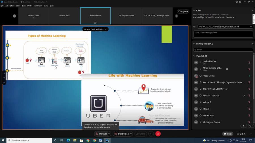Click the chat scrollbar
The image size is (255, 143).
254,19
